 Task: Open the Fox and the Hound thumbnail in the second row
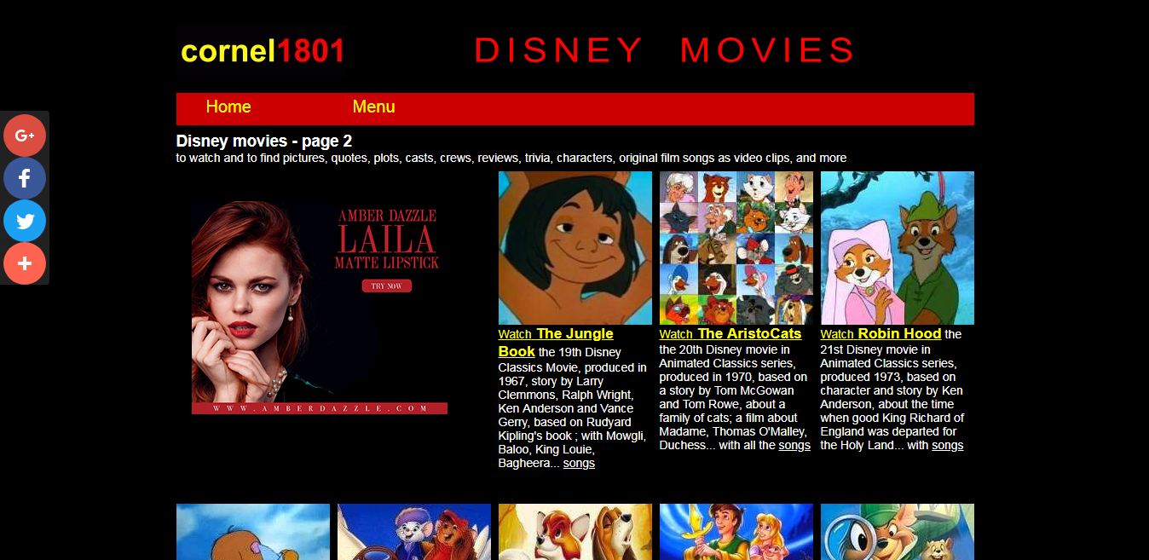click(x=575, y=532)
